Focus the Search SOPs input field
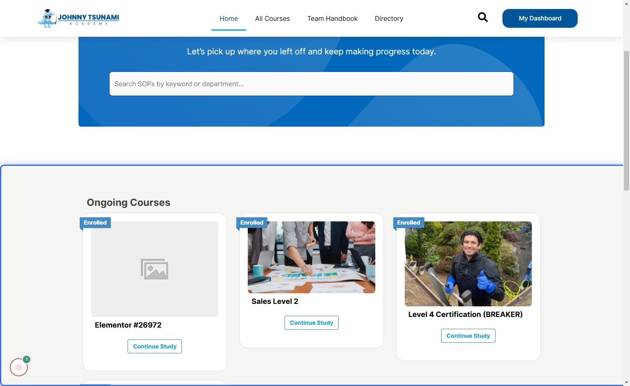 [x=311, y=84]
